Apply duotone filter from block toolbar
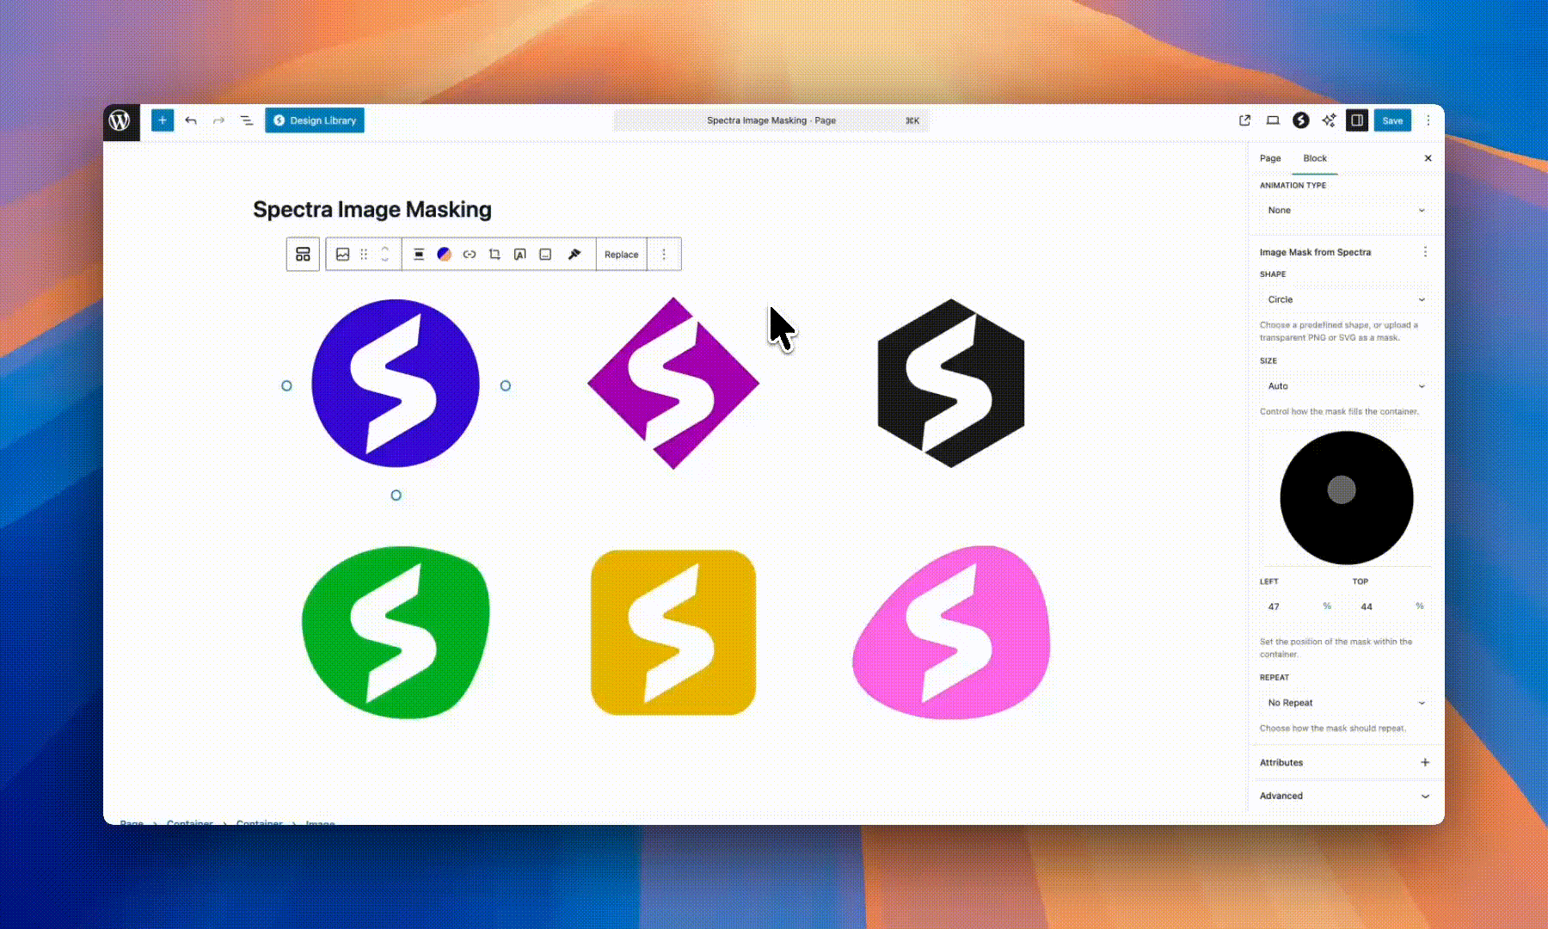 (x=444, y=255)
